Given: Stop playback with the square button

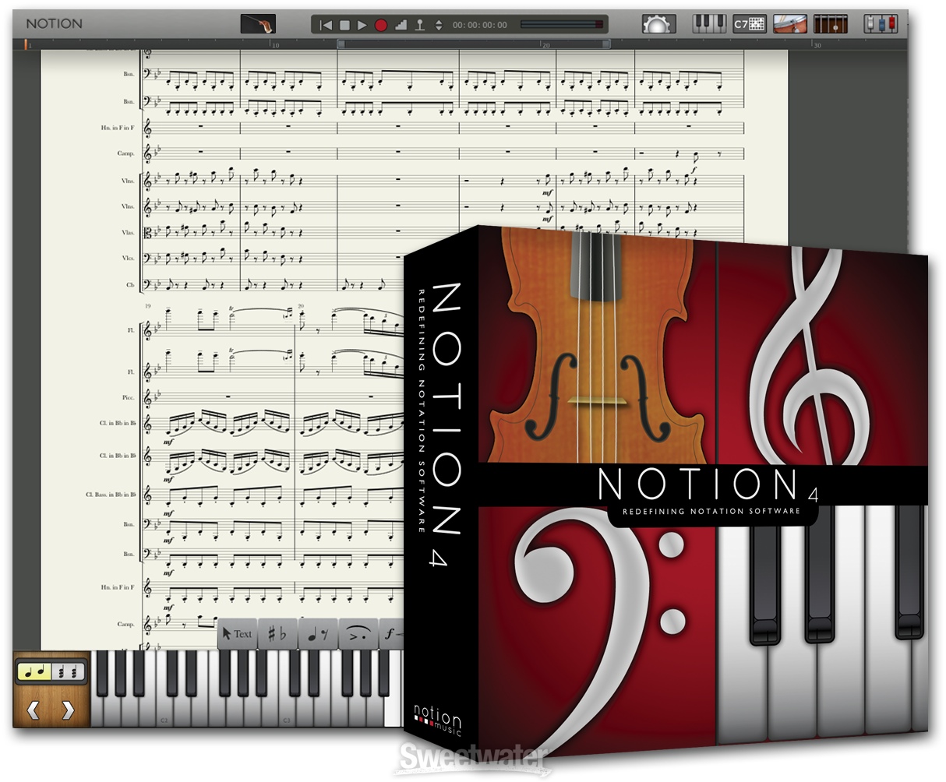Looking at the screenshot, I should [344, 25].
